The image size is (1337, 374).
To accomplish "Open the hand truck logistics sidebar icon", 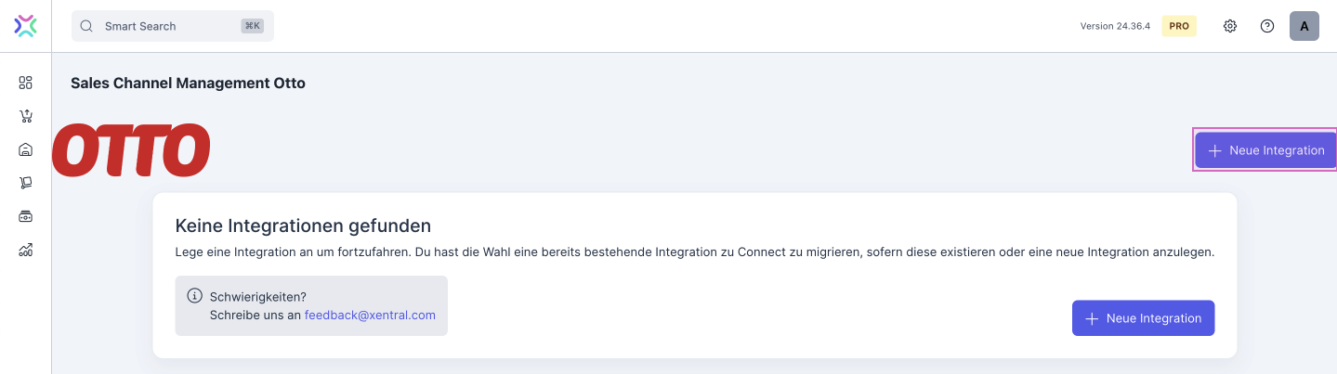I will (x=26, y=183).
